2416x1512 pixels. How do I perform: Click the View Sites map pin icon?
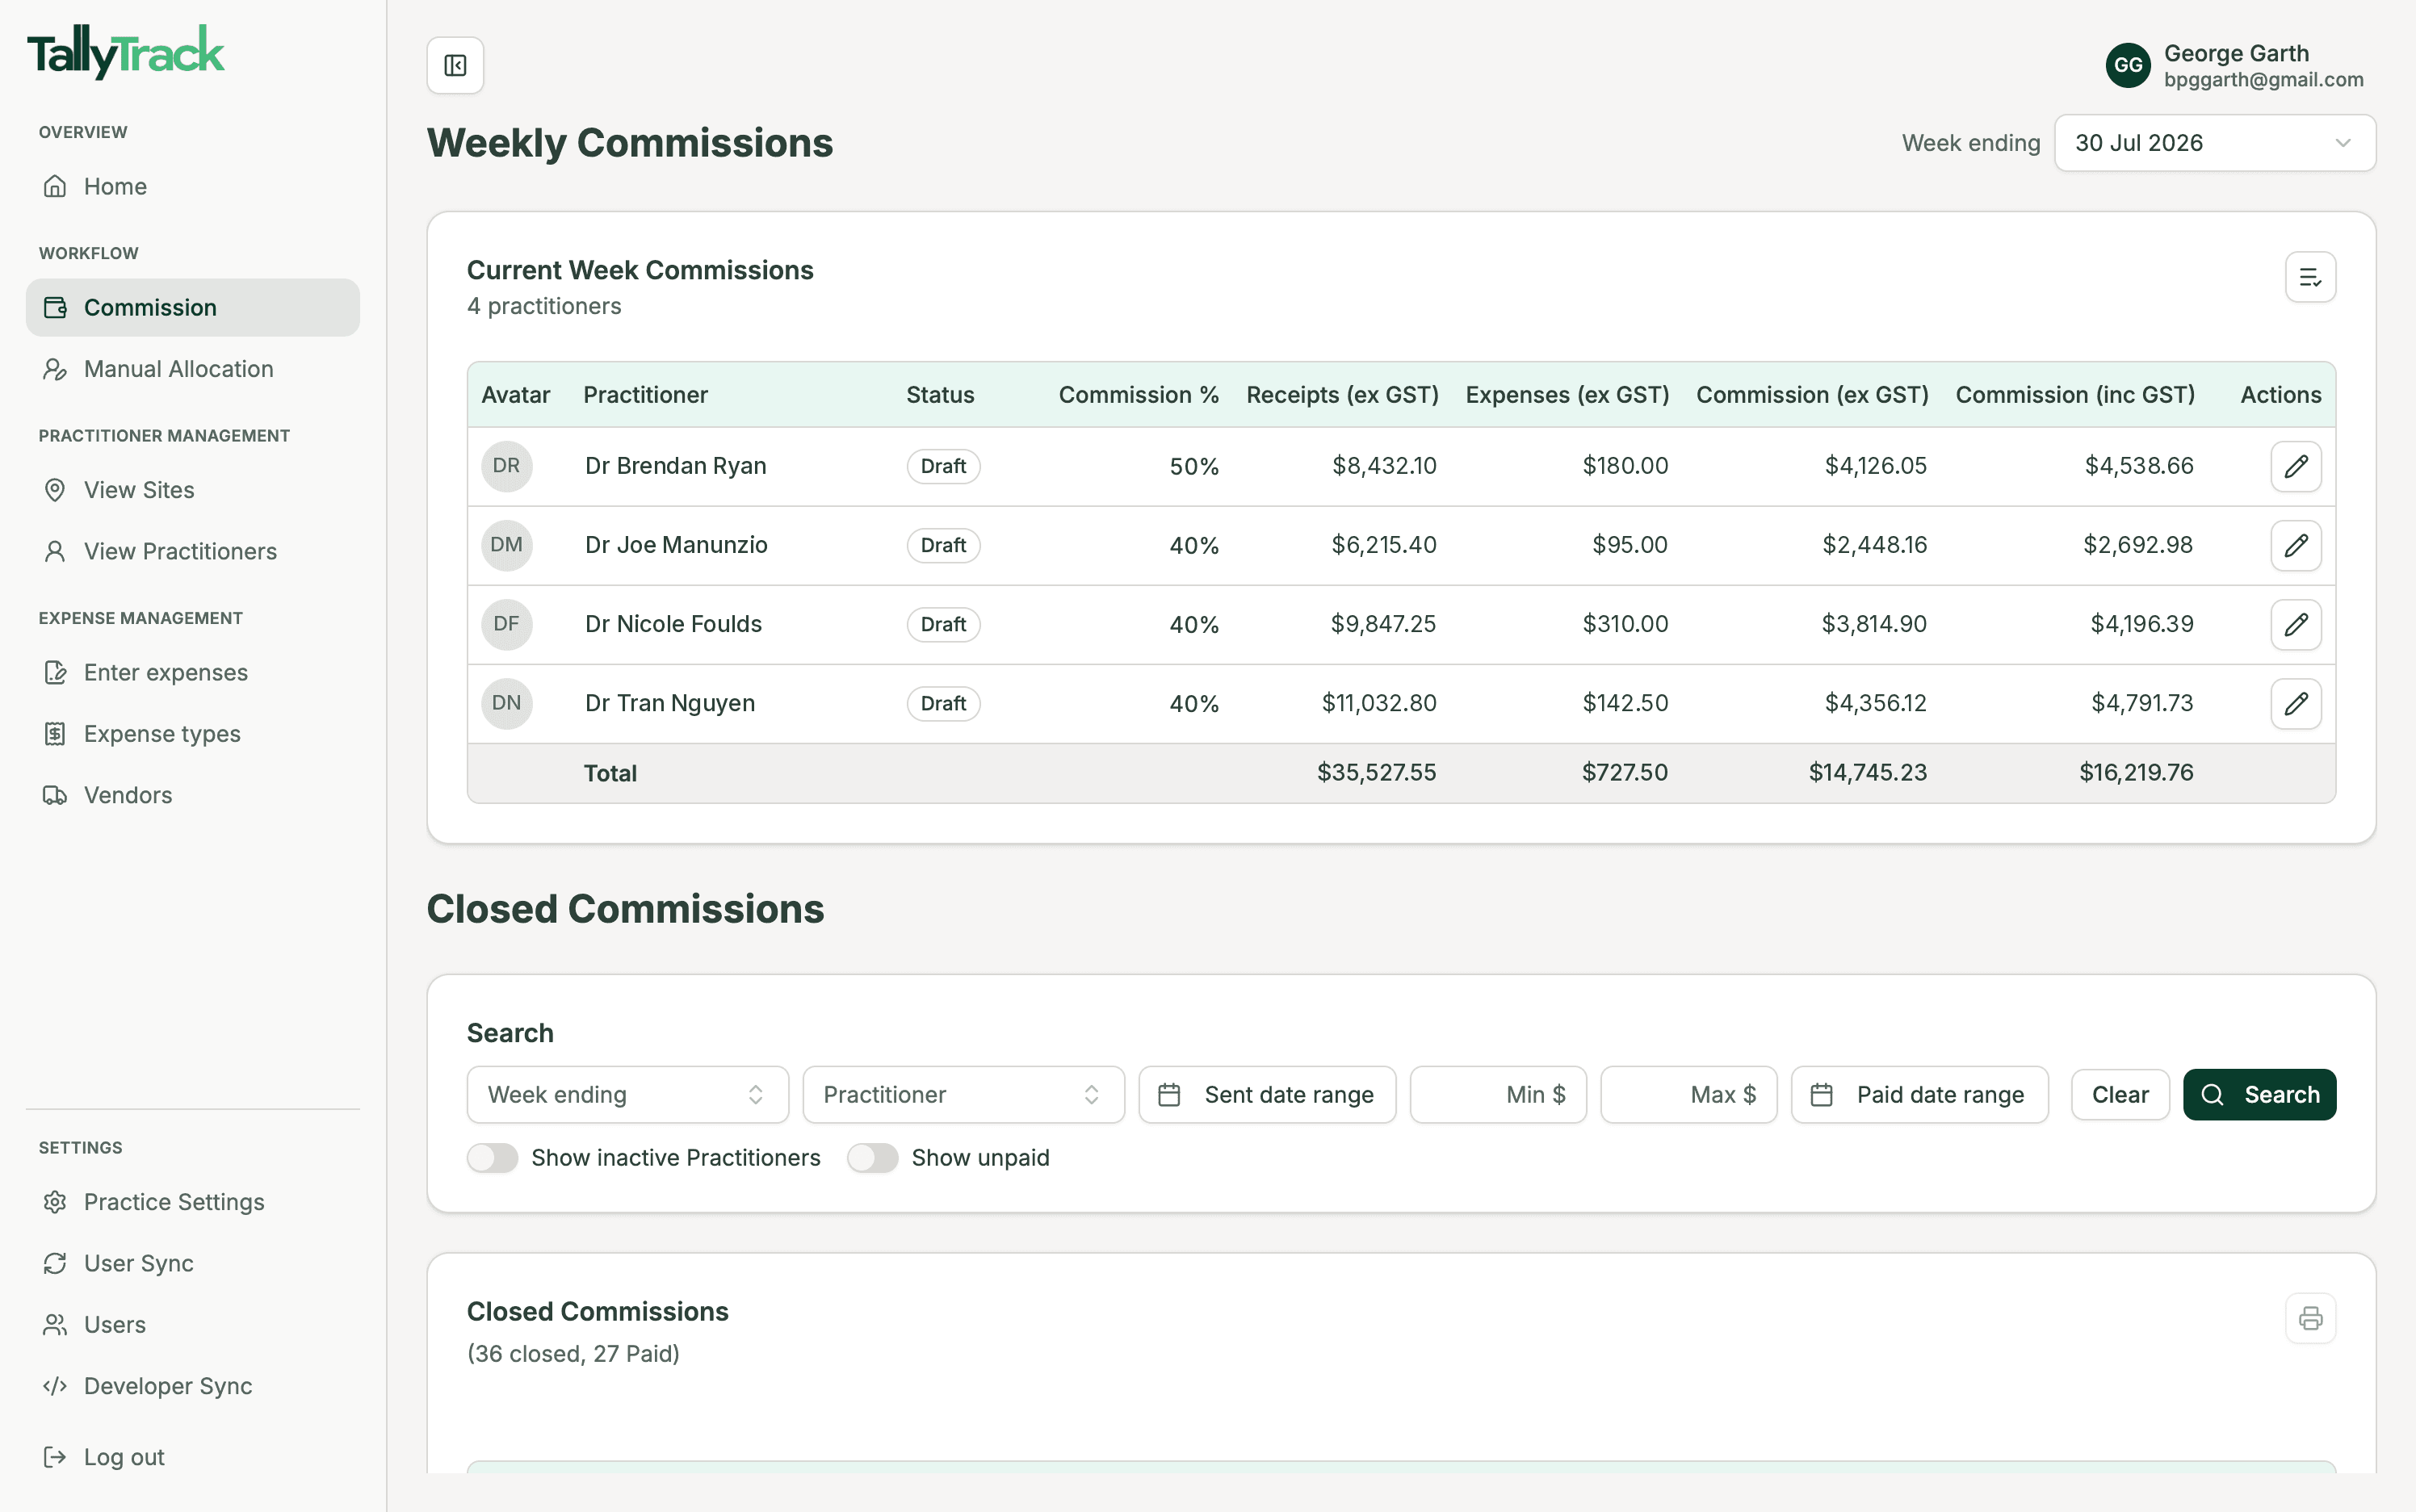click(x=55, y=490)
